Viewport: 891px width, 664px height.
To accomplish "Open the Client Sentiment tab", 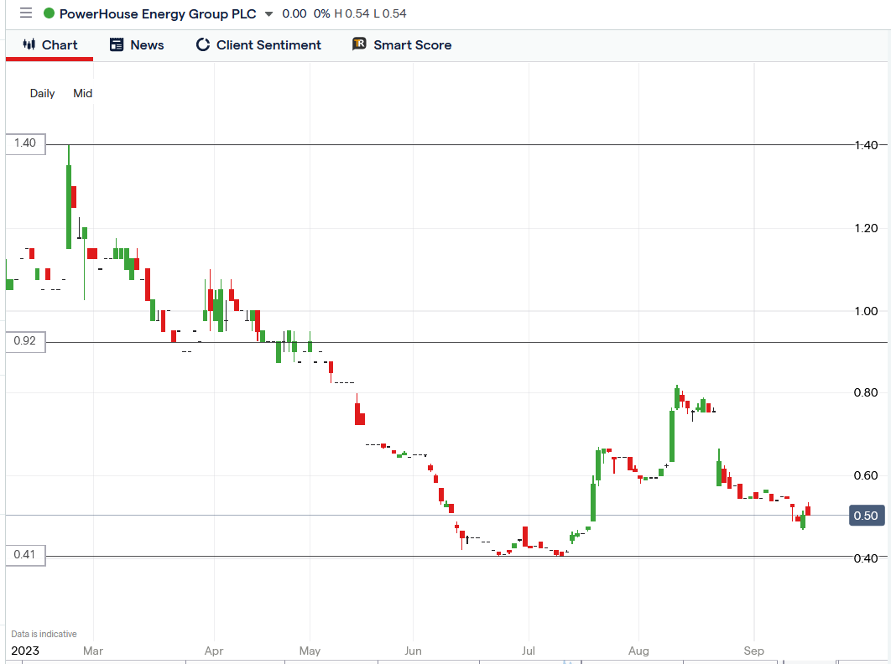I will point(258,45).
